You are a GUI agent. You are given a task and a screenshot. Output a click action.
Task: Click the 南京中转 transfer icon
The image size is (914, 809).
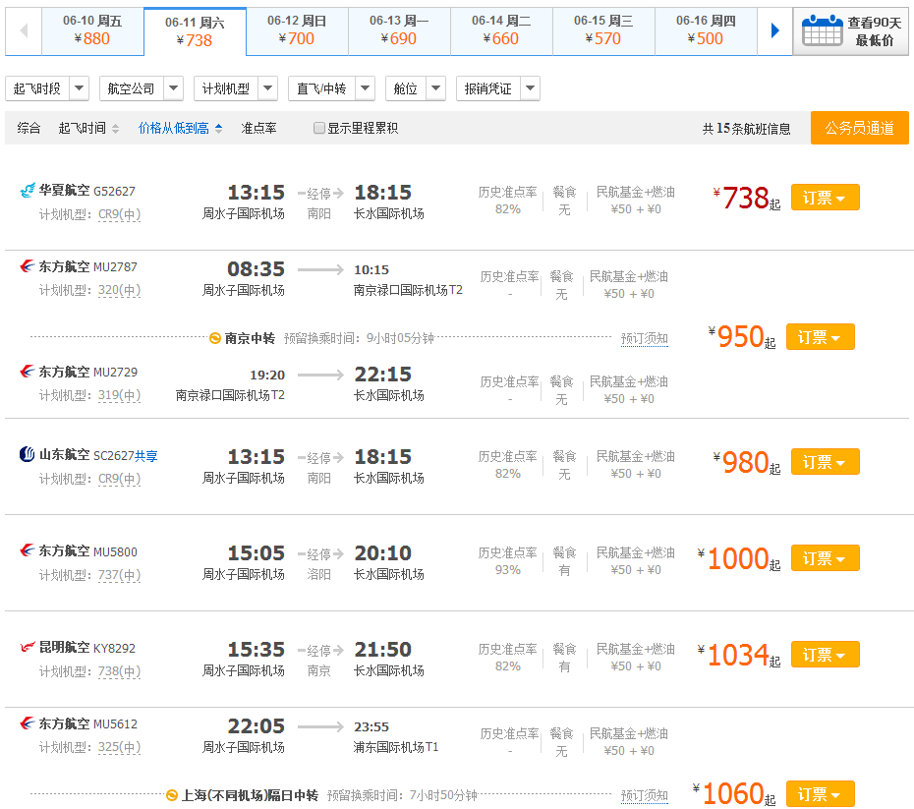[215, 338]
